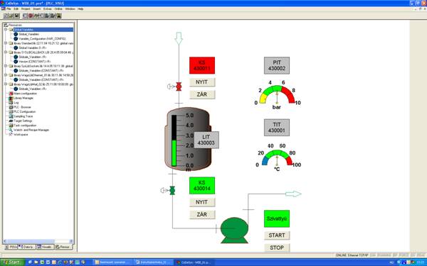Click the green pump symbol
The image size is (427, 266).
(234, 230)
